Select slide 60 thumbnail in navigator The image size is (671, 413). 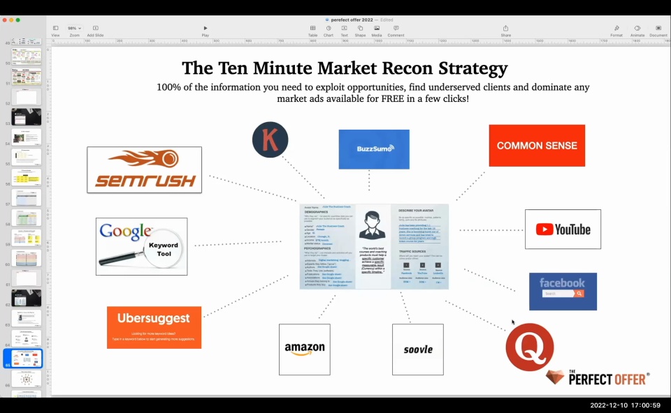[27, 258]
